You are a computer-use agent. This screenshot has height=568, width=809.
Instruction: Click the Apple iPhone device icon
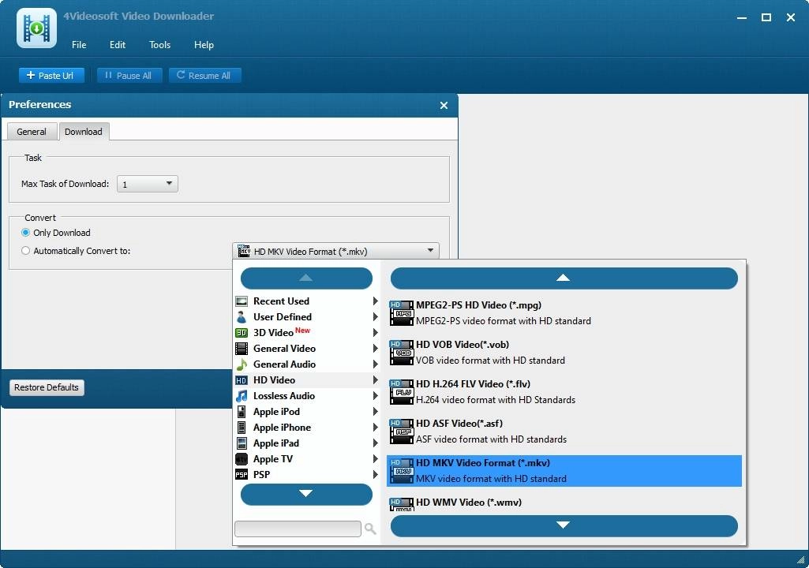[x=242, y=428]
